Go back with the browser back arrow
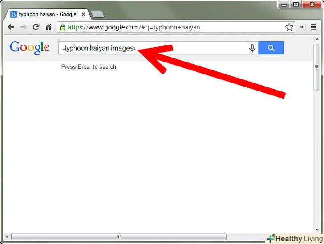This screenshot has height=244, width=324. [x=11, y=27]
